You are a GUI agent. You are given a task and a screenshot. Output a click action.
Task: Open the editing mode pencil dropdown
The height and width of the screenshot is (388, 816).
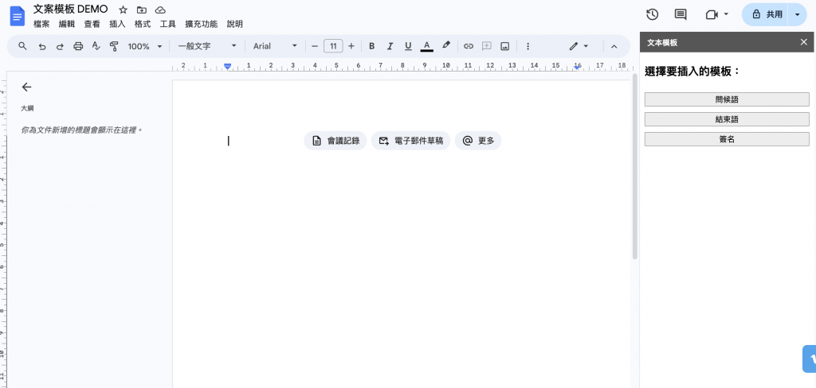coord(579,46)
